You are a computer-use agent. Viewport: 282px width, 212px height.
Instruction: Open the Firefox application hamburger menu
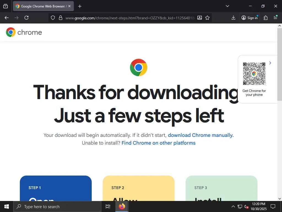(275, 18)
